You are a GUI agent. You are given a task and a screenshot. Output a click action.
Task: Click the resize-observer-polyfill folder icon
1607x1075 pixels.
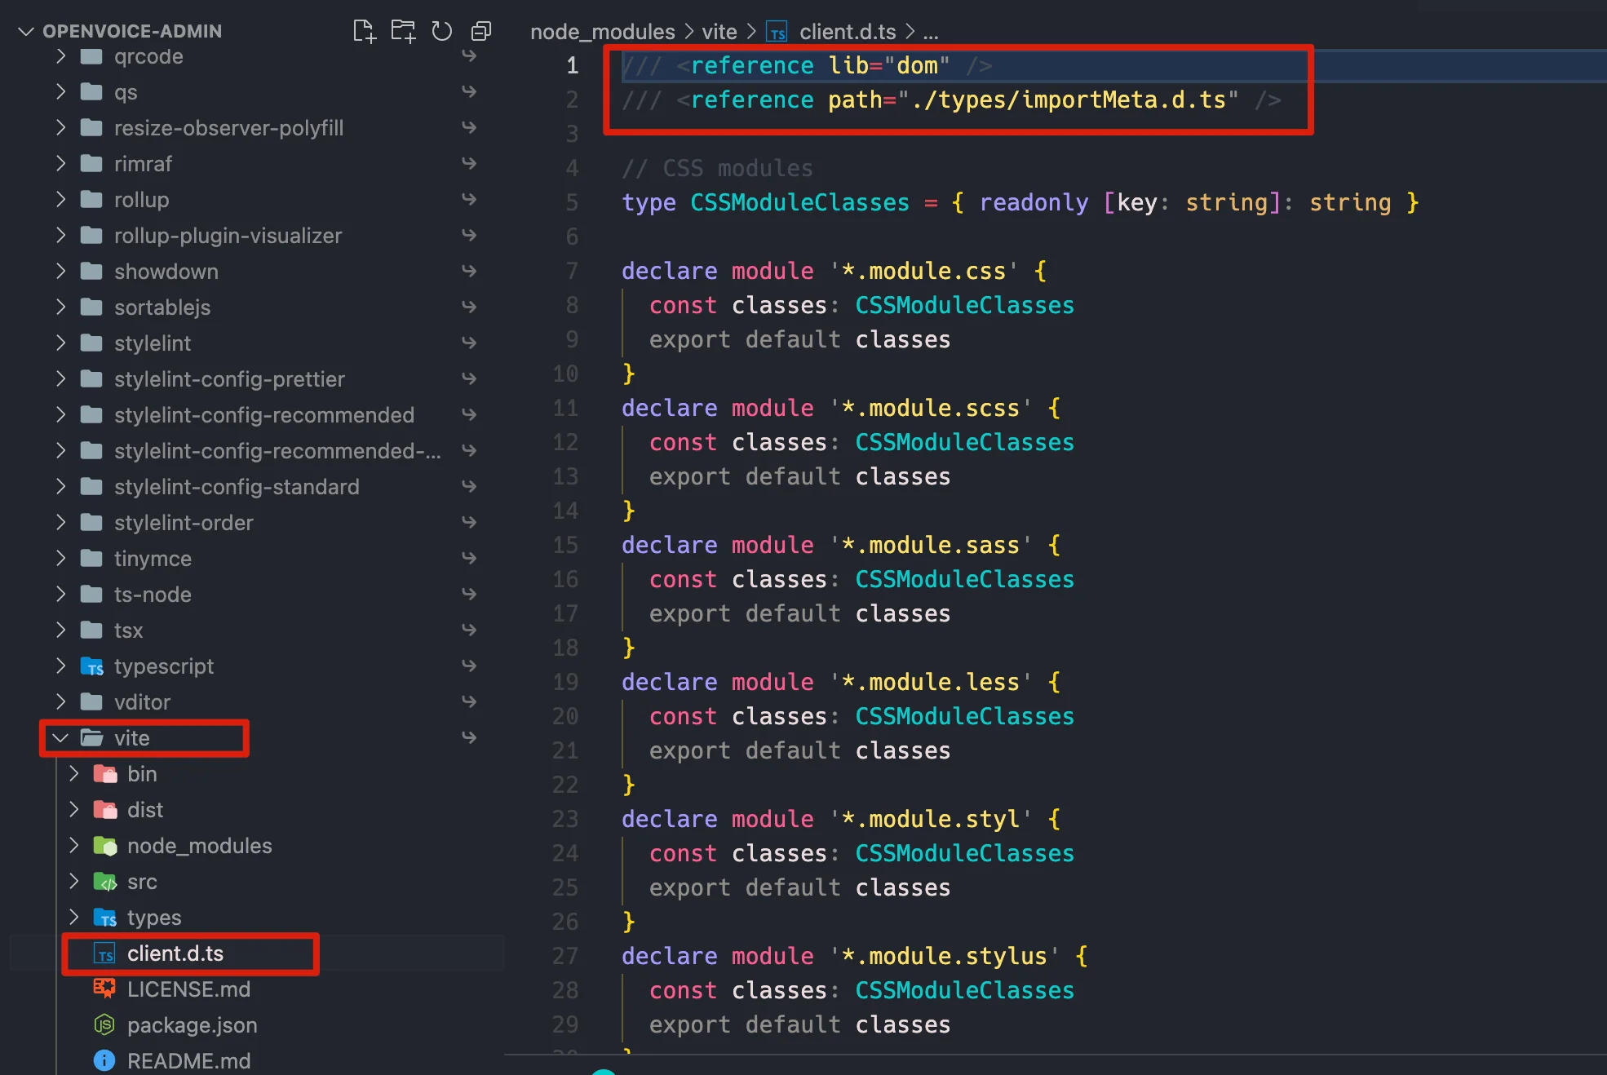coord(91,128)
